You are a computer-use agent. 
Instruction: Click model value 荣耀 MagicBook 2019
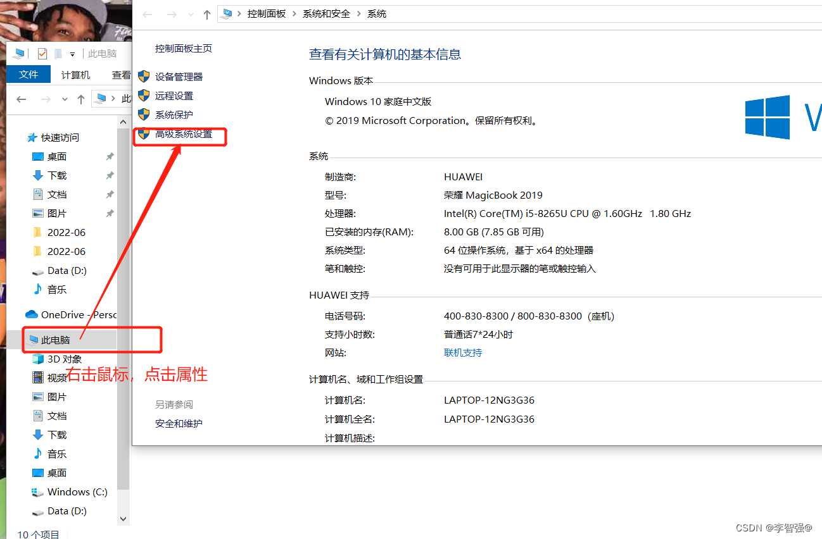click(x=493, y=195)
